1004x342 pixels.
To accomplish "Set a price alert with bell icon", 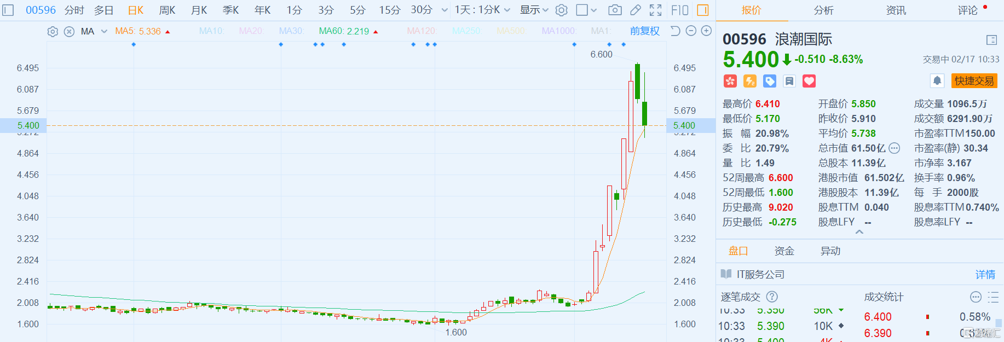I will [x=937, y=81].
